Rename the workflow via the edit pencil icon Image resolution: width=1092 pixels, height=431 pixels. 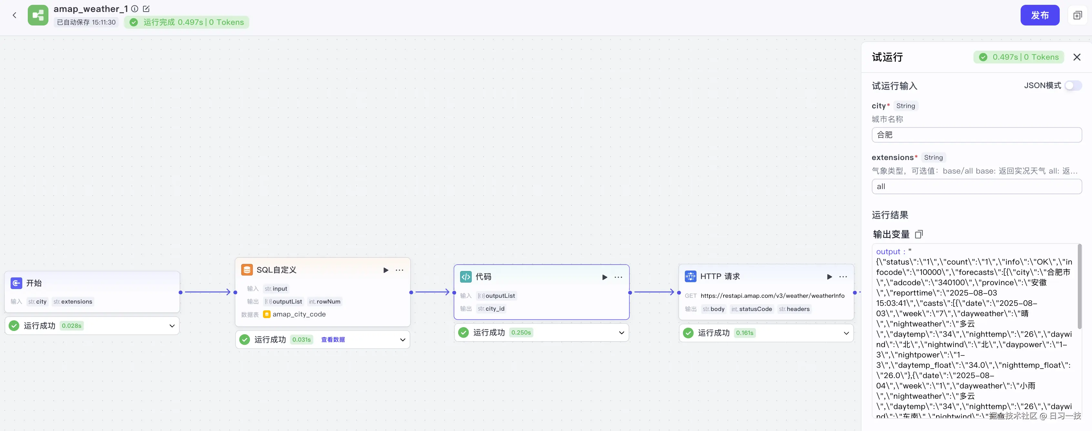click(x=146, y=8)
